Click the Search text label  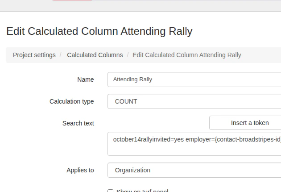tap(78, 123)
